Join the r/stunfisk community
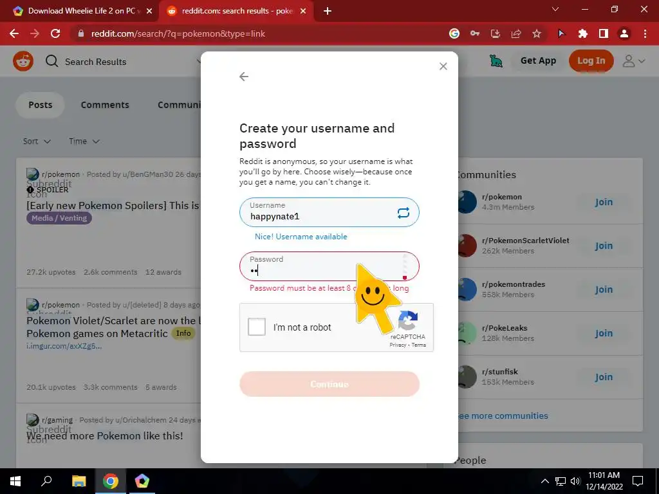659x494 pixels. tap(604, 377)
